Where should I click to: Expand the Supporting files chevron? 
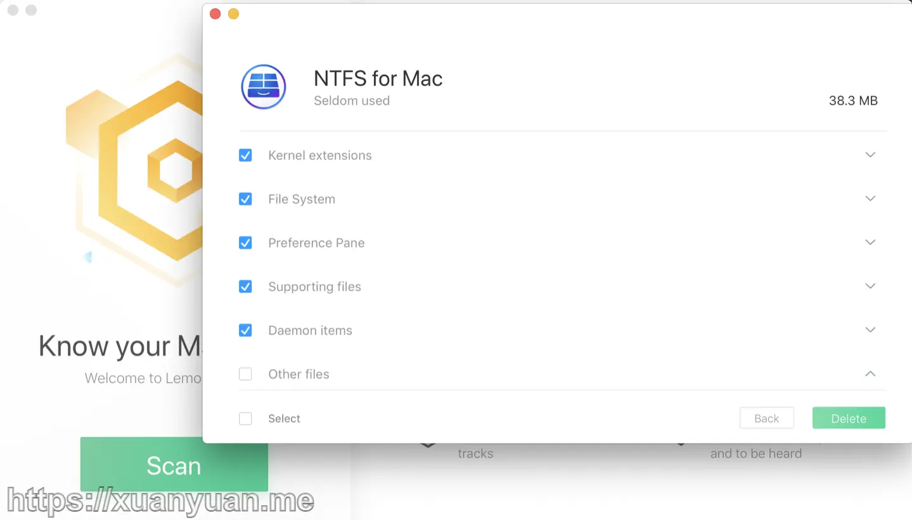[x=870, y=286]
